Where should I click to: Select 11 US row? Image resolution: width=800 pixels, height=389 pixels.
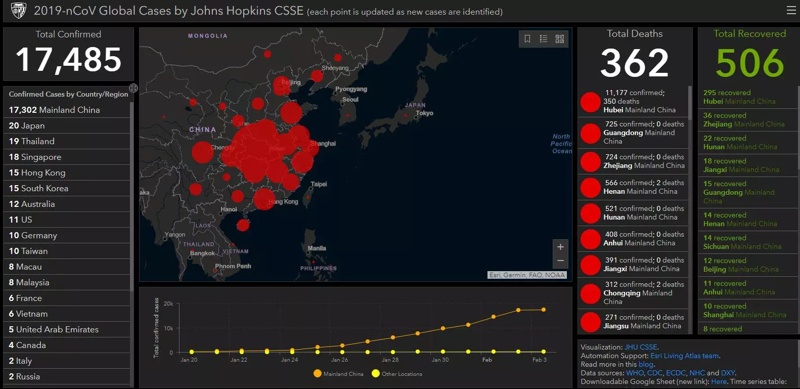[x=67, y=220]
